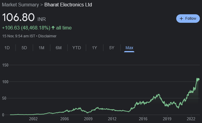Switch to the 5D range tab
This screenshot has width=202, height=123.
point(24,48)
